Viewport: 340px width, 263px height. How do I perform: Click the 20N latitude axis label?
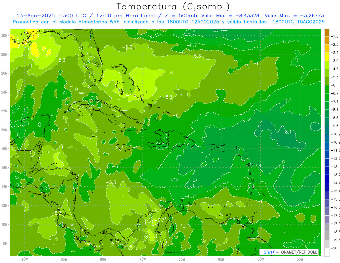click(5, 130)
